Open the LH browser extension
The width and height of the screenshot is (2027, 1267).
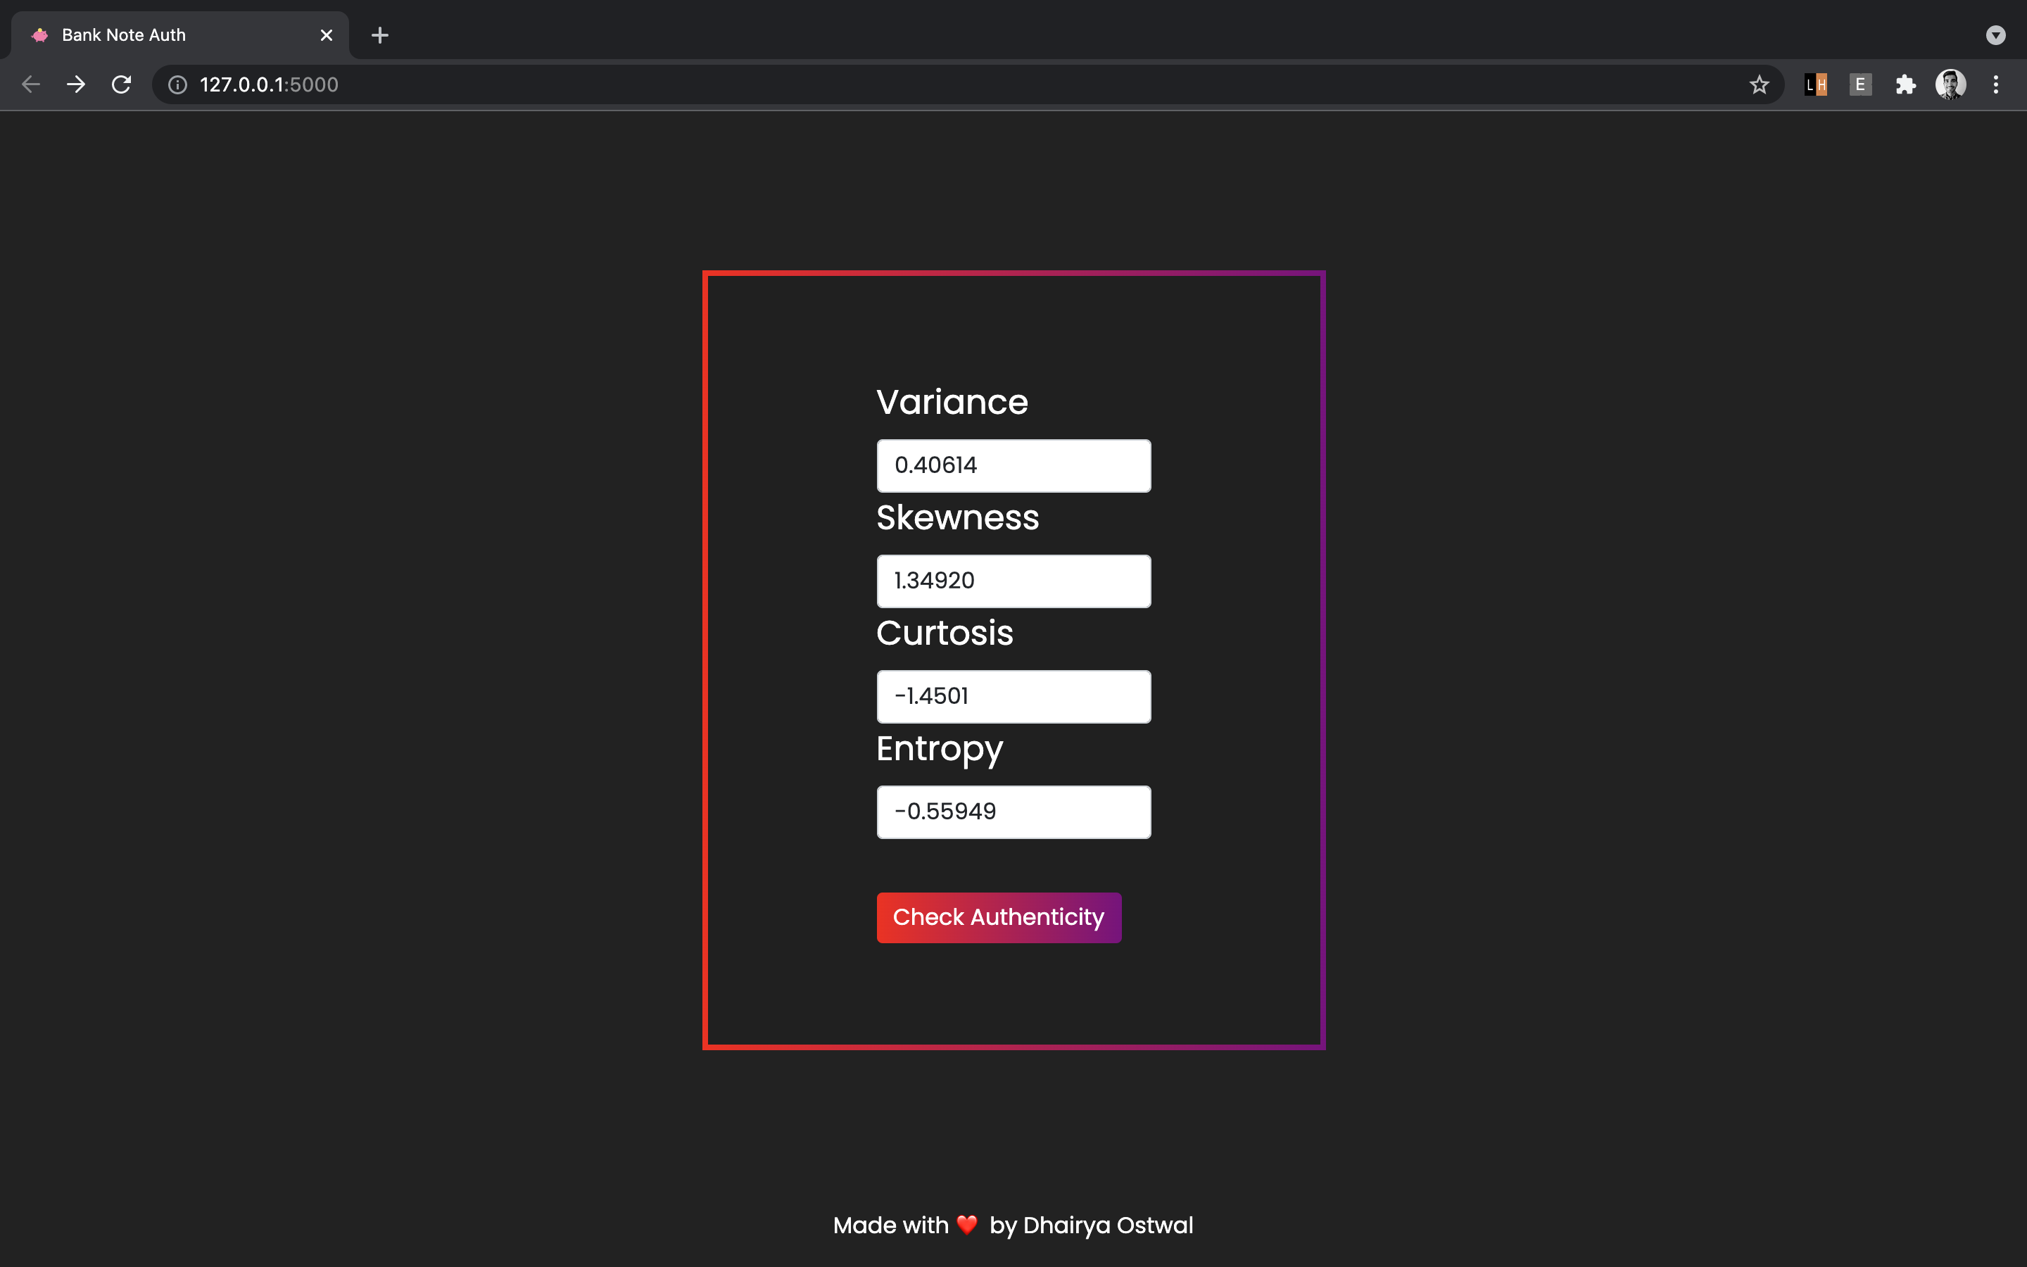1815,84
